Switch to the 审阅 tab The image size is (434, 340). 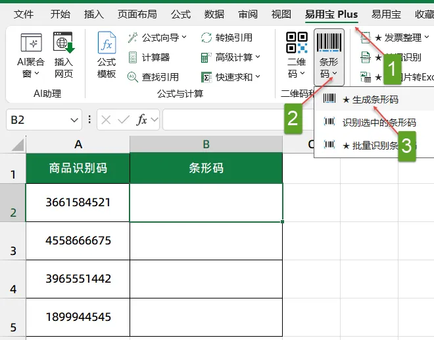point(248,14)
